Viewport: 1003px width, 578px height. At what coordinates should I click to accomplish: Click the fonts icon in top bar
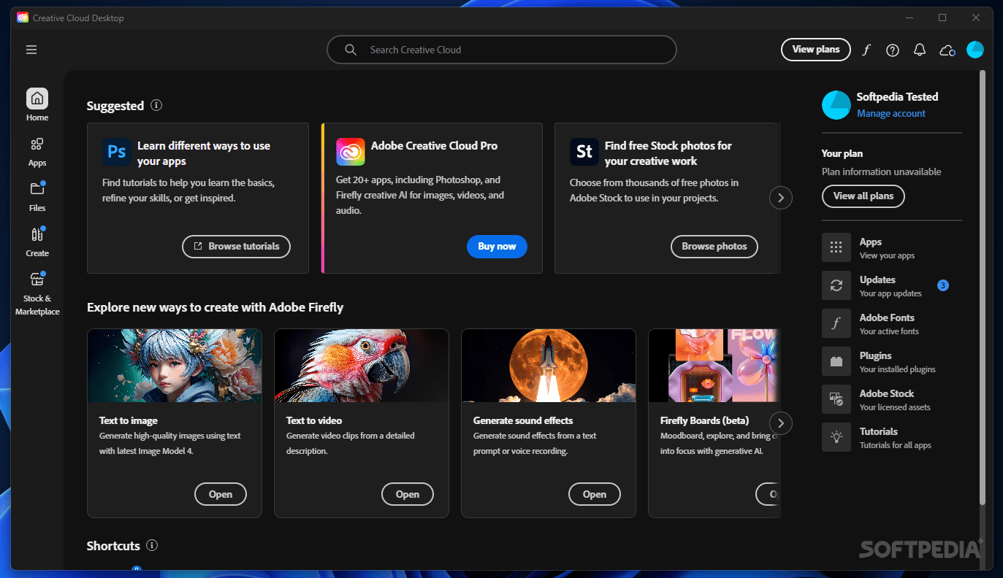pos(866,50)
